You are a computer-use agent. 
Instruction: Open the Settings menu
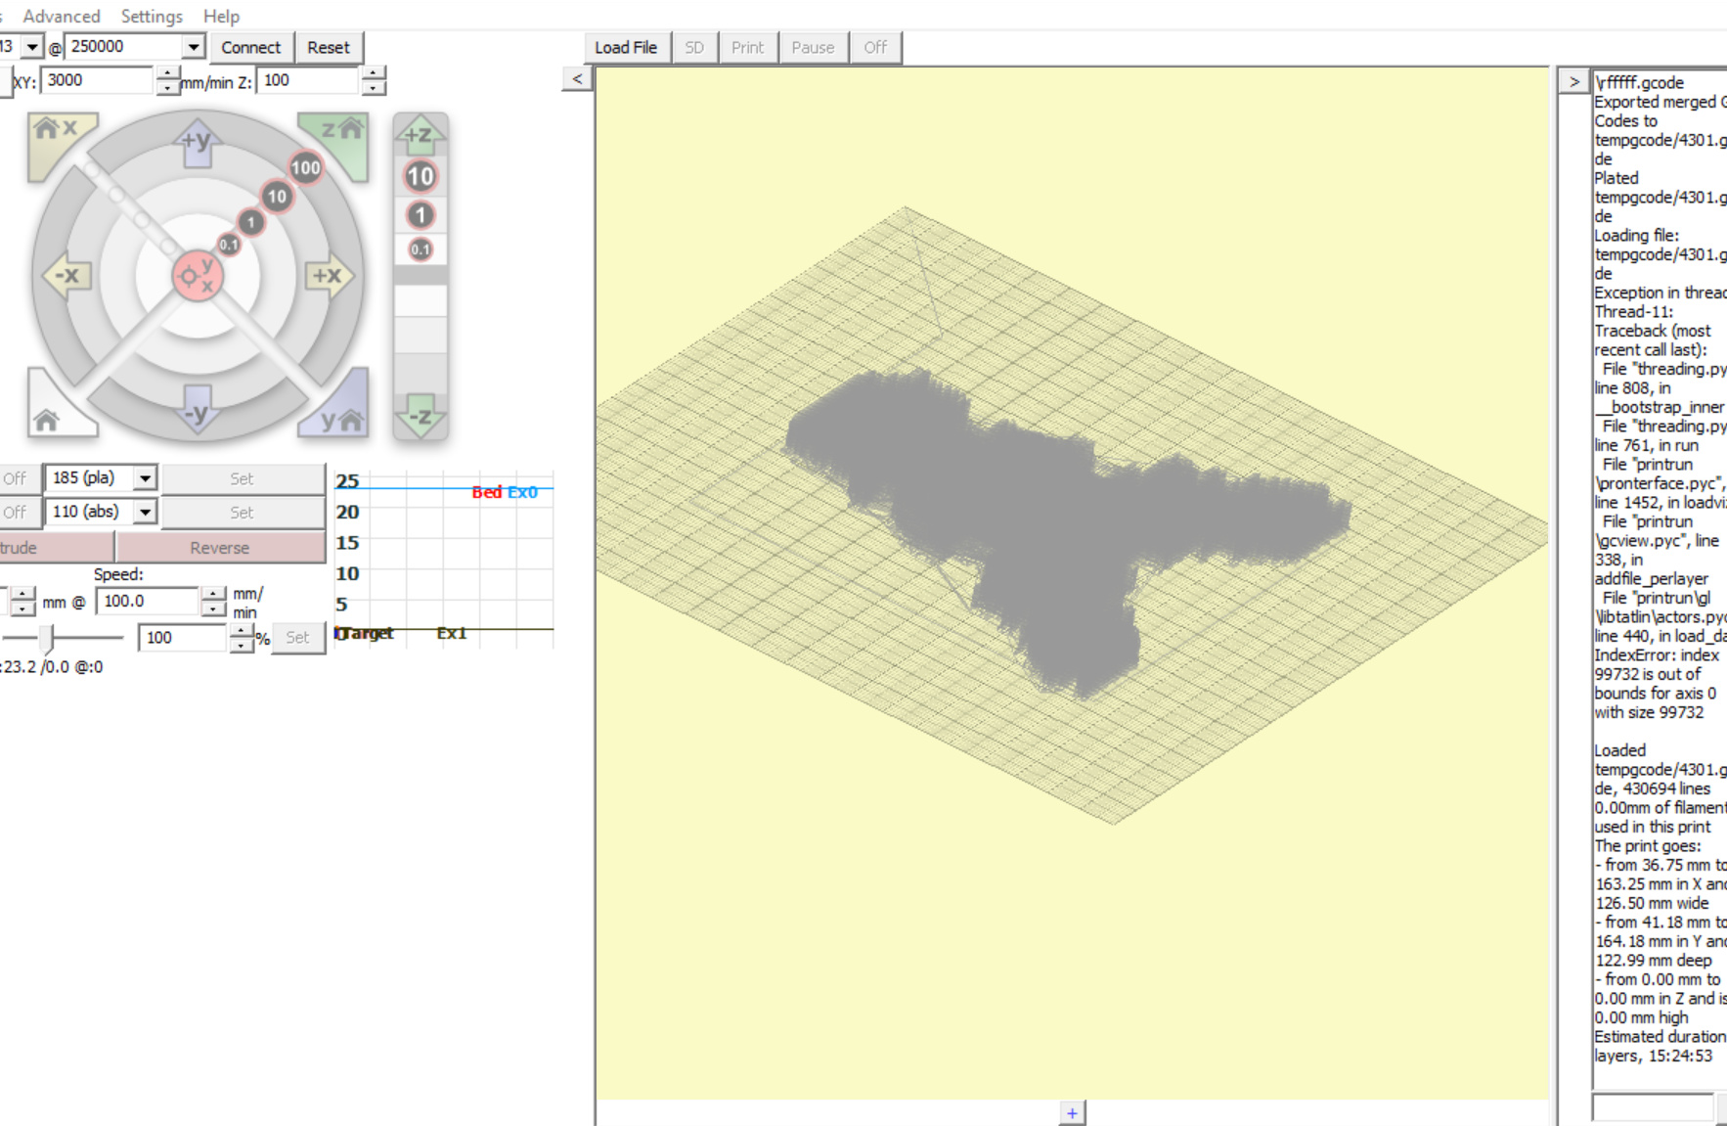pyautogui.click(x=152, y=16)
